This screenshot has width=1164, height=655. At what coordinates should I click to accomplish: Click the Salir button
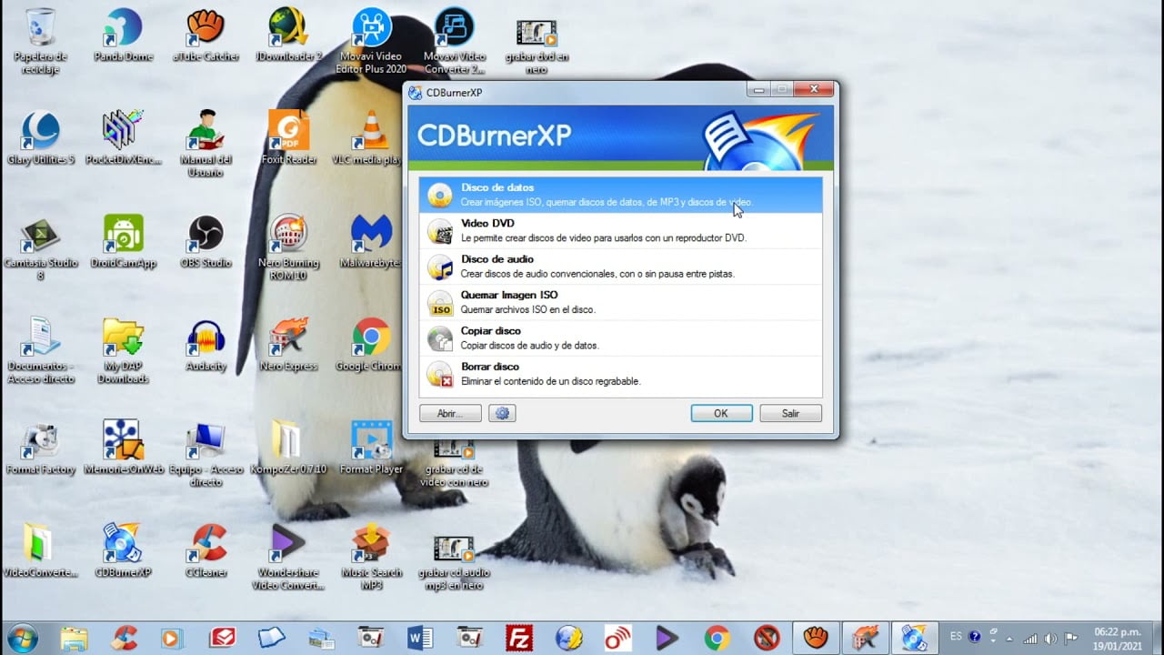790,413
